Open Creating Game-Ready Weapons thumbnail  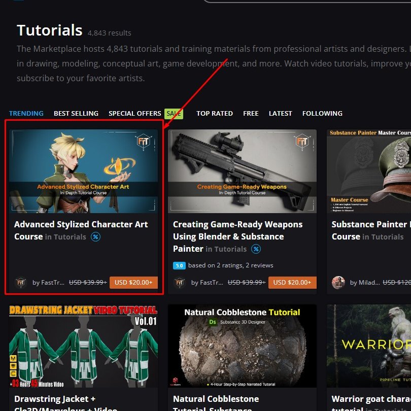(242, 171)
